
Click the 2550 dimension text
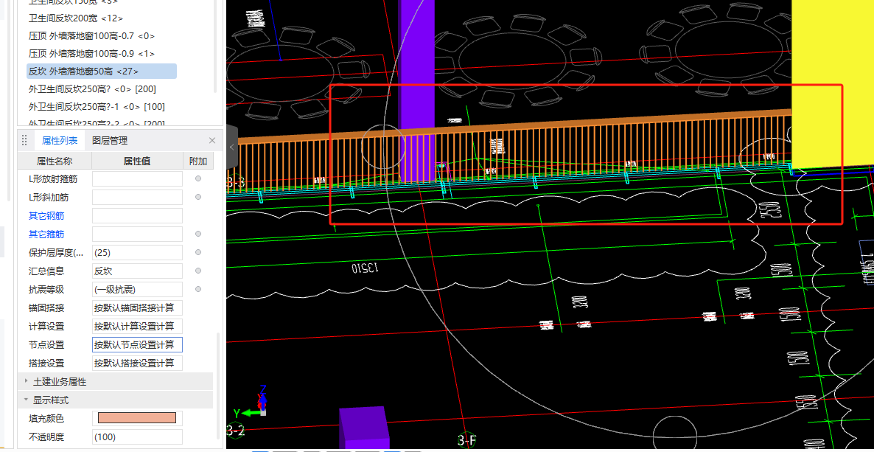[x=770, y=209]
